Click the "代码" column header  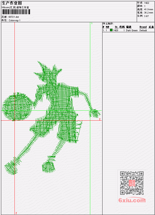(x=122, y=27)
